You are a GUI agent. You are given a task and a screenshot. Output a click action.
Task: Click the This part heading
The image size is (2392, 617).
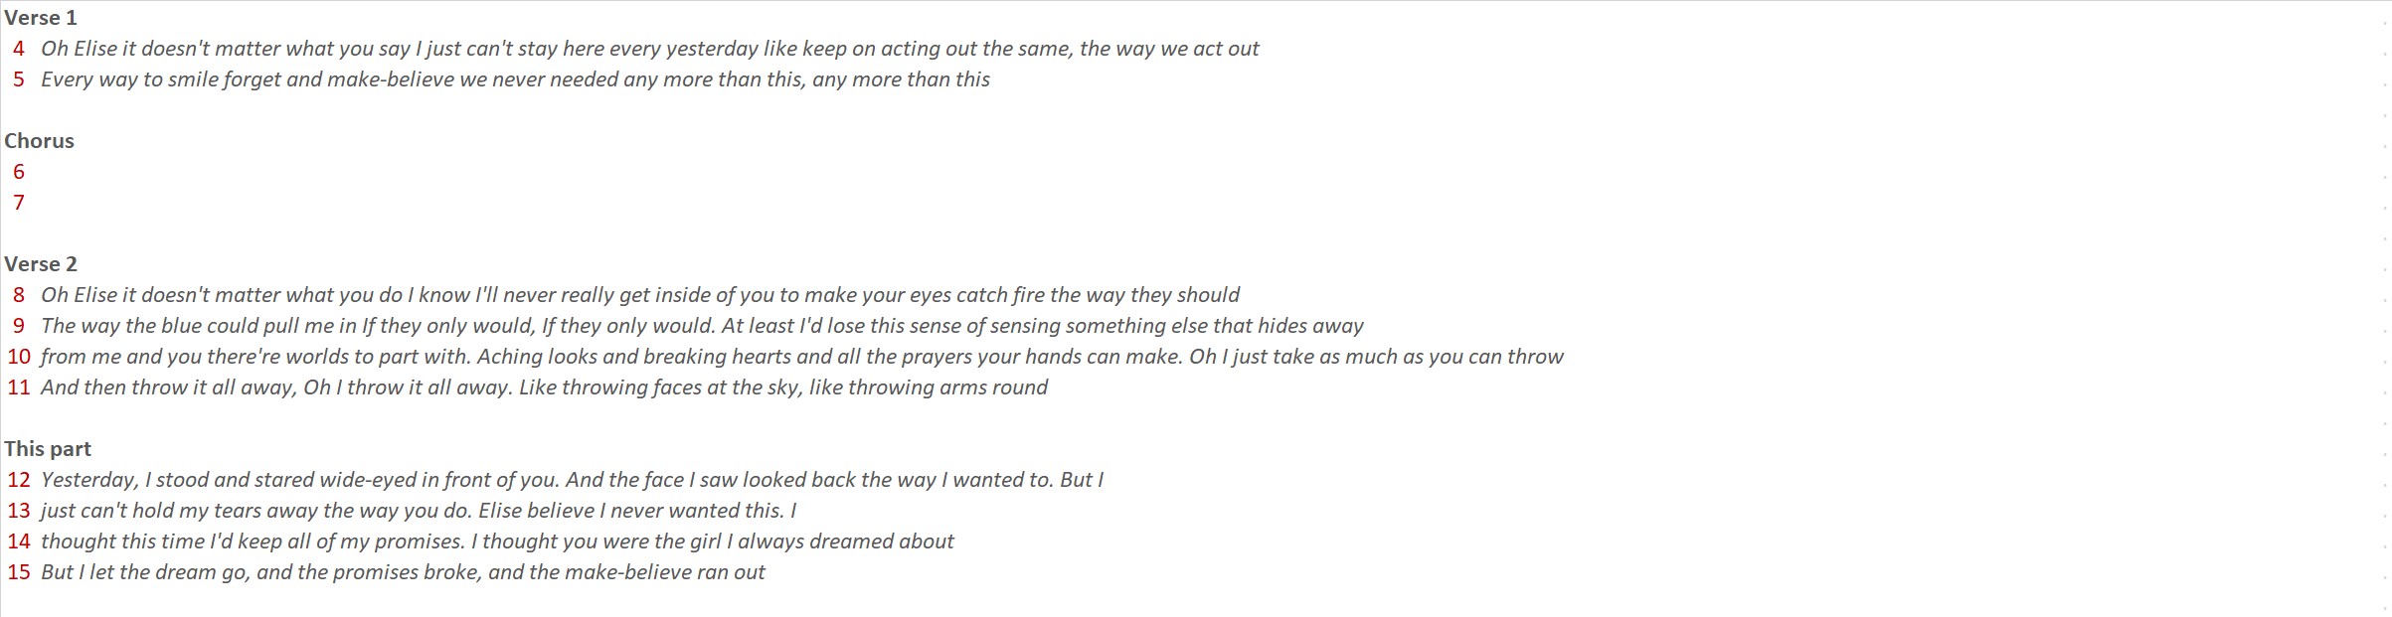pyautogui.click(x=48, y=449)
